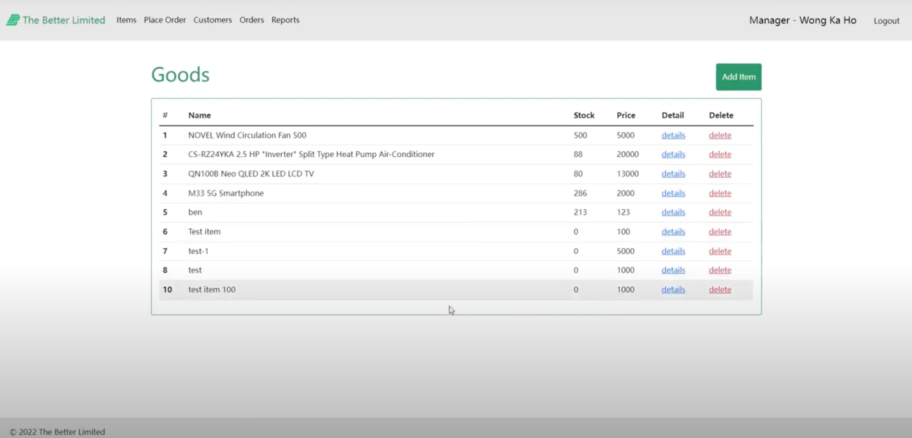This screenshot has height=438, width=912.
Task: View details for item number 8 test
Action: tap(673, 270)
